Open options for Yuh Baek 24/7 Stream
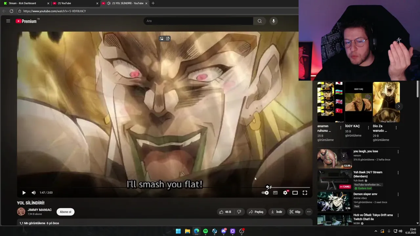Viewport: 420px width, 236px height. tap(398, 173)
